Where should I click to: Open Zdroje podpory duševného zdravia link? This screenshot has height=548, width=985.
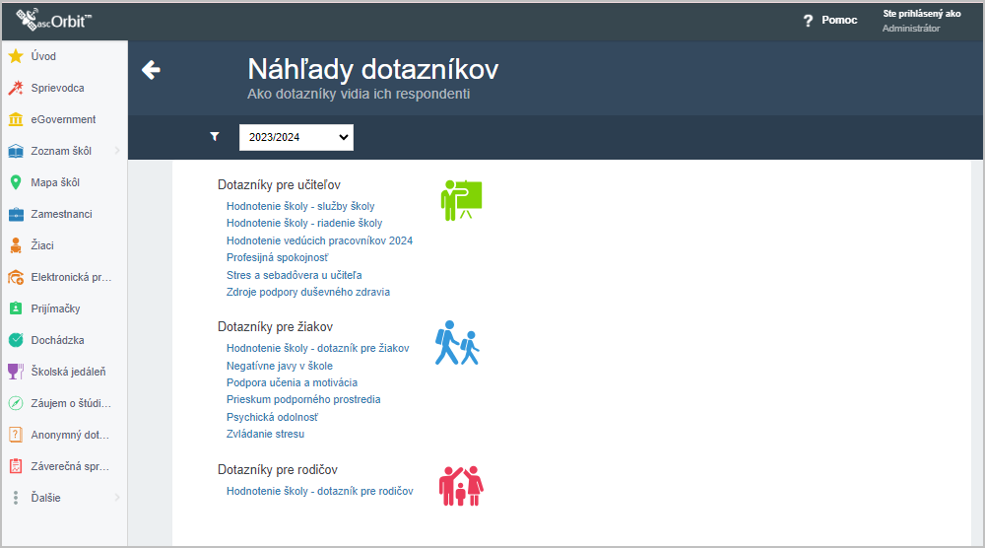[307, 292]
